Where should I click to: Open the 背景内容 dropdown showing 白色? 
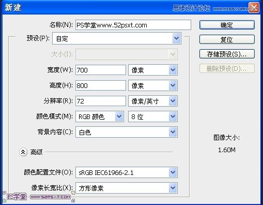127,132
